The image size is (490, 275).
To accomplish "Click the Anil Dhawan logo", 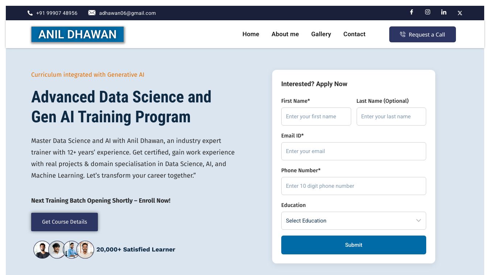I will [78, 34].
